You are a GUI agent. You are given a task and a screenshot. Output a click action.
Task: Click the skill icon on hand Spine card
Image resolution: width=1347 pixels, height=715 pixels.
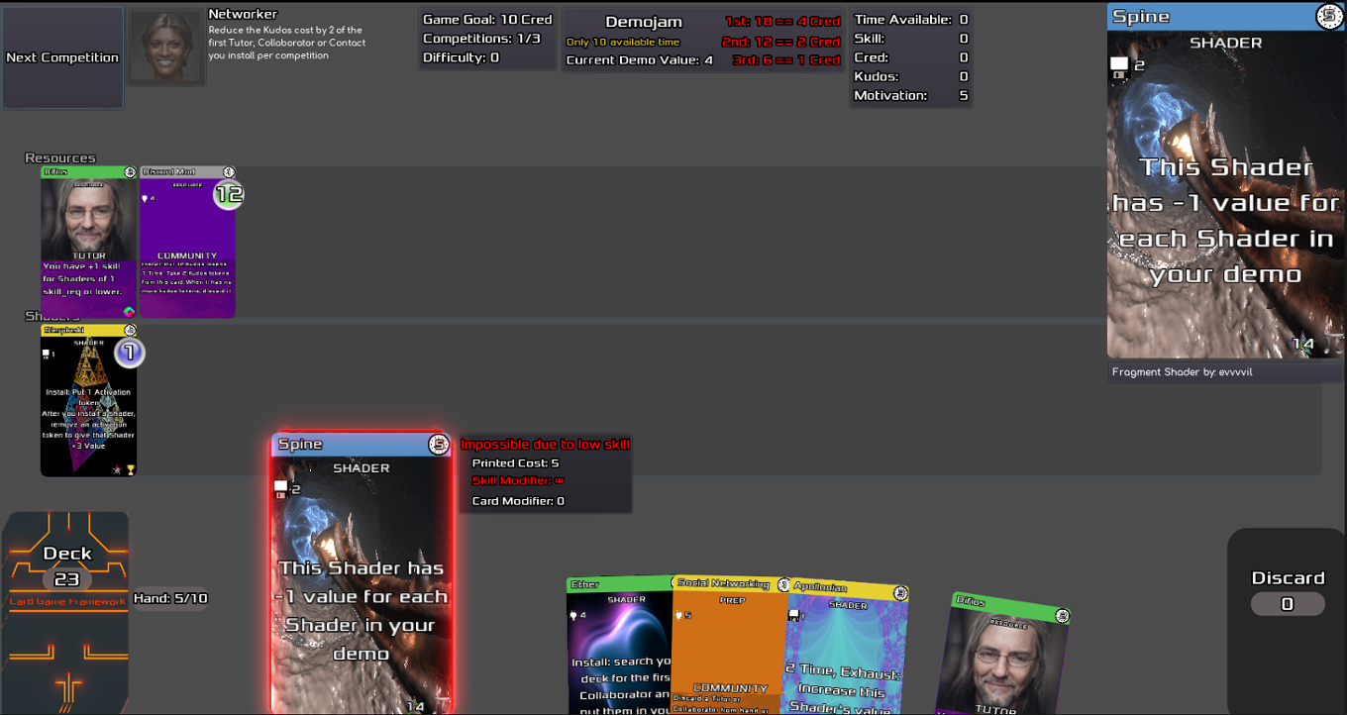point(281,488)
